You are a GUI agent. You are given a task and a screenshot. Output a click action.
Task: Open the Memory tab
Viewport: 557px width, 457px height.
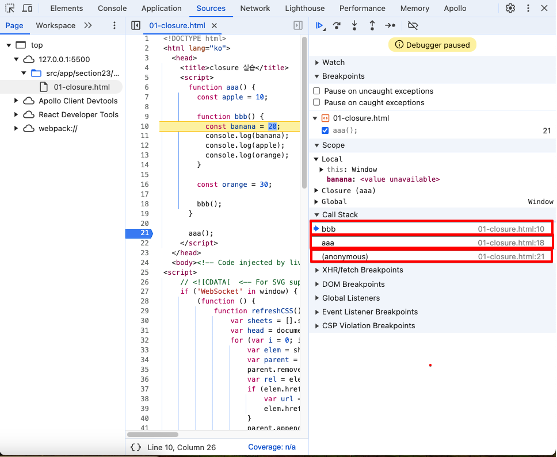coord(414,8)
